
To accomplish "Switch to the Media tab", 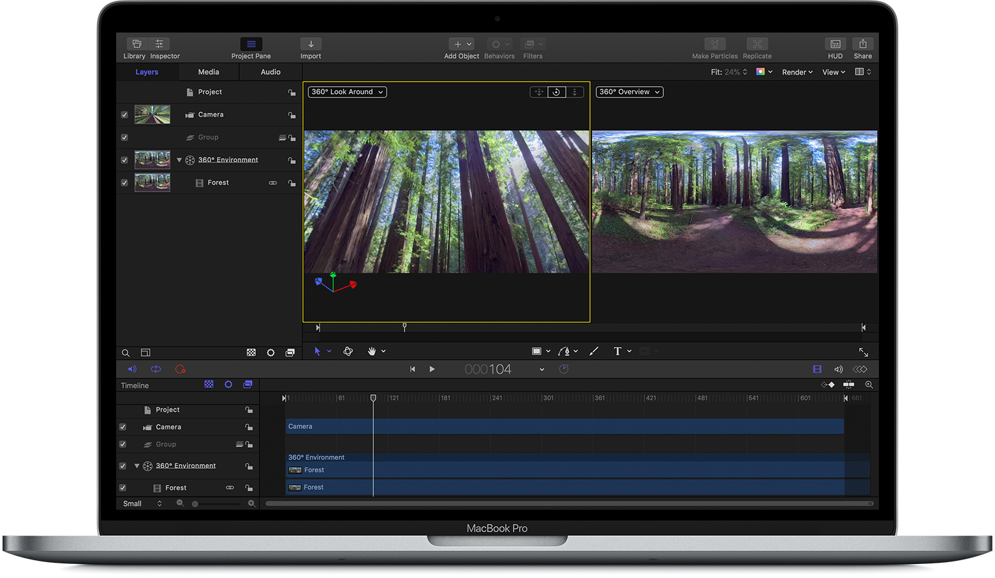I will point(208,71).
